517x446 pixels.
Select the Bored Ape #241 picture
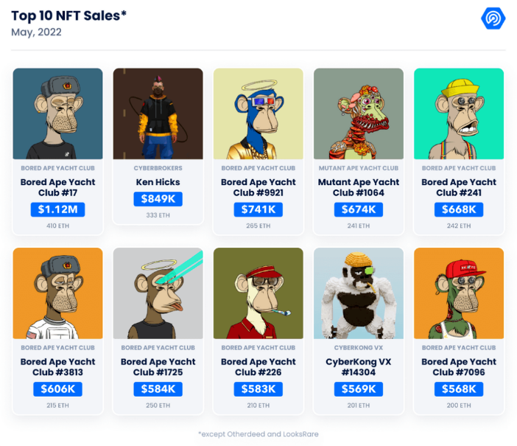point(459,114)
